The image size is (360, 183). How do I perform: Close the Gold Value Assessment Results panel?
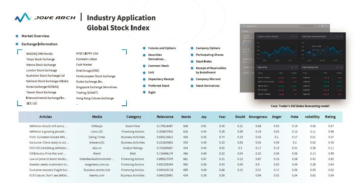coord(341,36)
